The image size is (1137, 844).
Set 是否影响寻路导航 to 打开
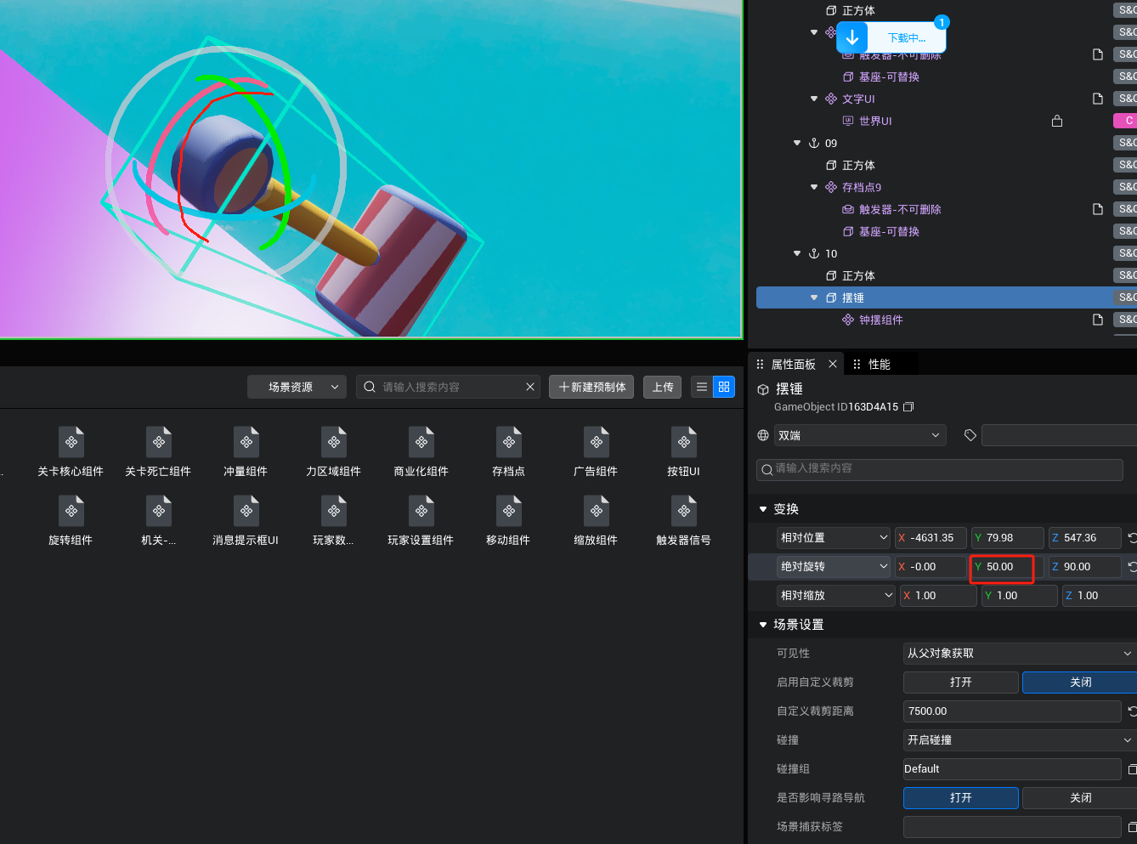pyautogui.click(x=961, y=798)
